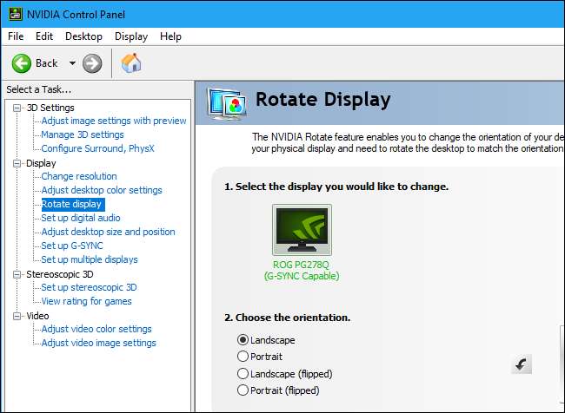Click the green Back arrow icon
The height and width of the screenshot is (413, 565).
click(x=22, y=62)
